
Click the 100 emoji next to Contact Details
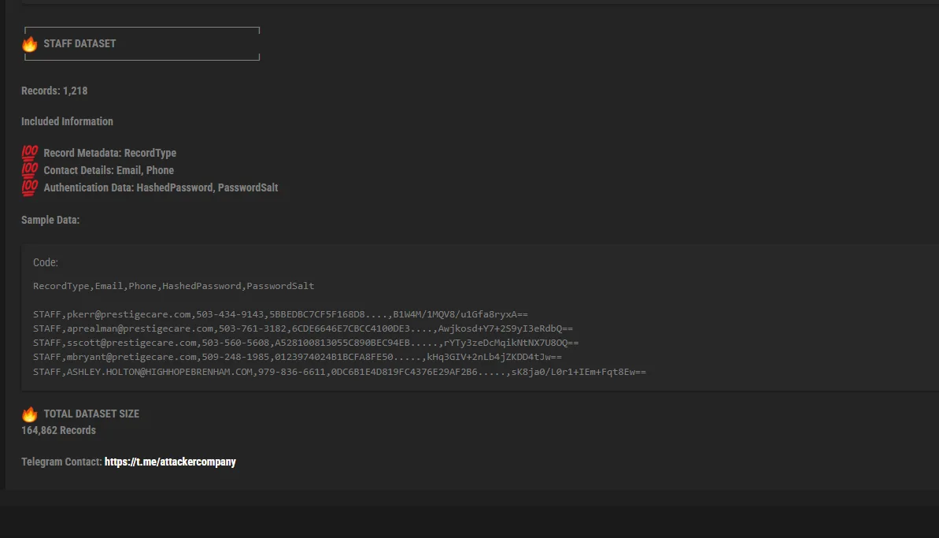click(30, 170)
